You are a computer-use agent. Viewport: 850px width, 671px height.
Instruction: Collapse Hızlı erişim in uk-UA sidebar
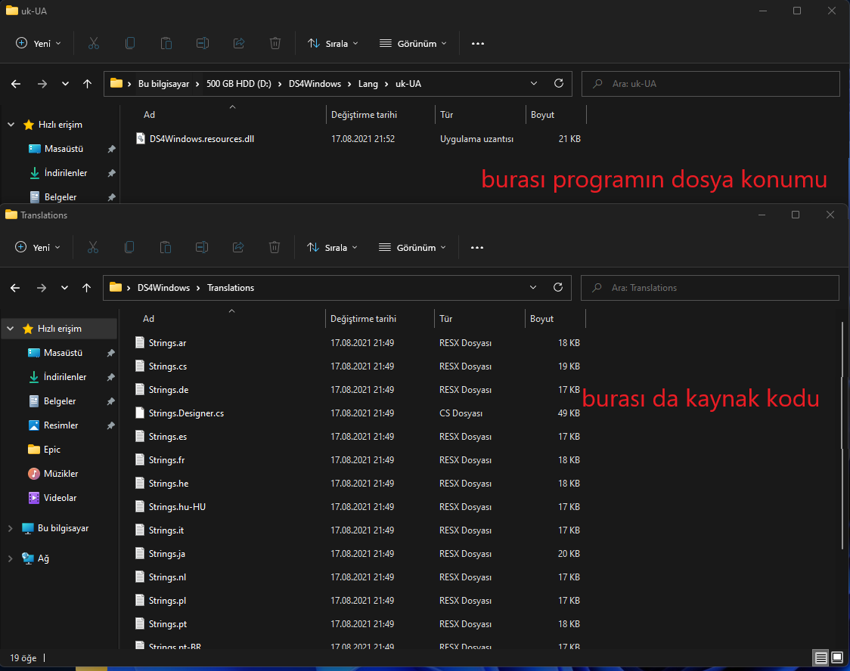pyautogui.click(x=11, y=125)
